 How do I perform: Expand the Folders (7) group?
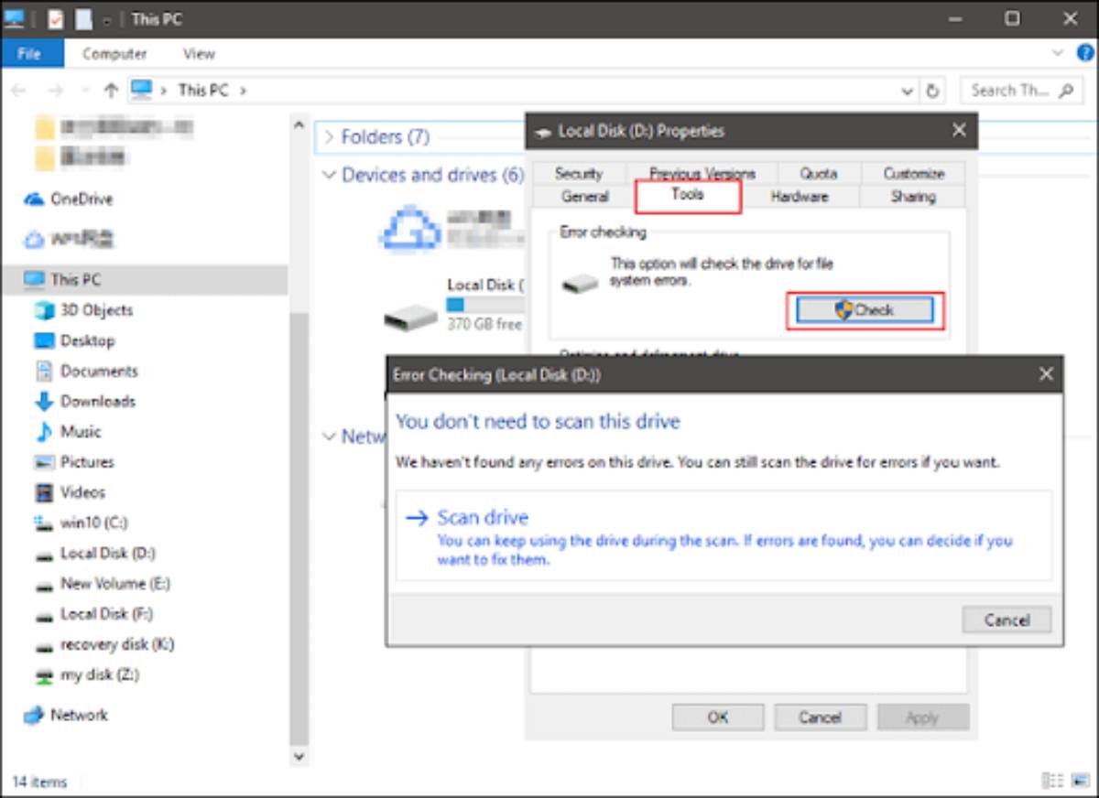click(x=329, y=137)
